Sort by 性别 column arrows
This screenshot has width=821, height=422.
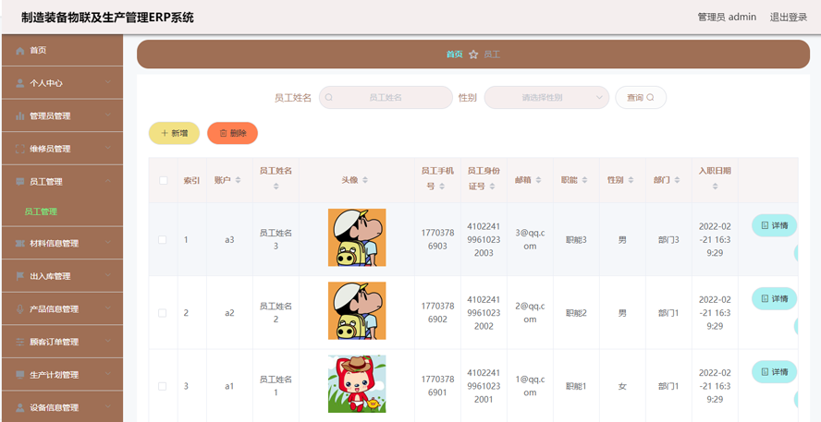pos(631,180)
